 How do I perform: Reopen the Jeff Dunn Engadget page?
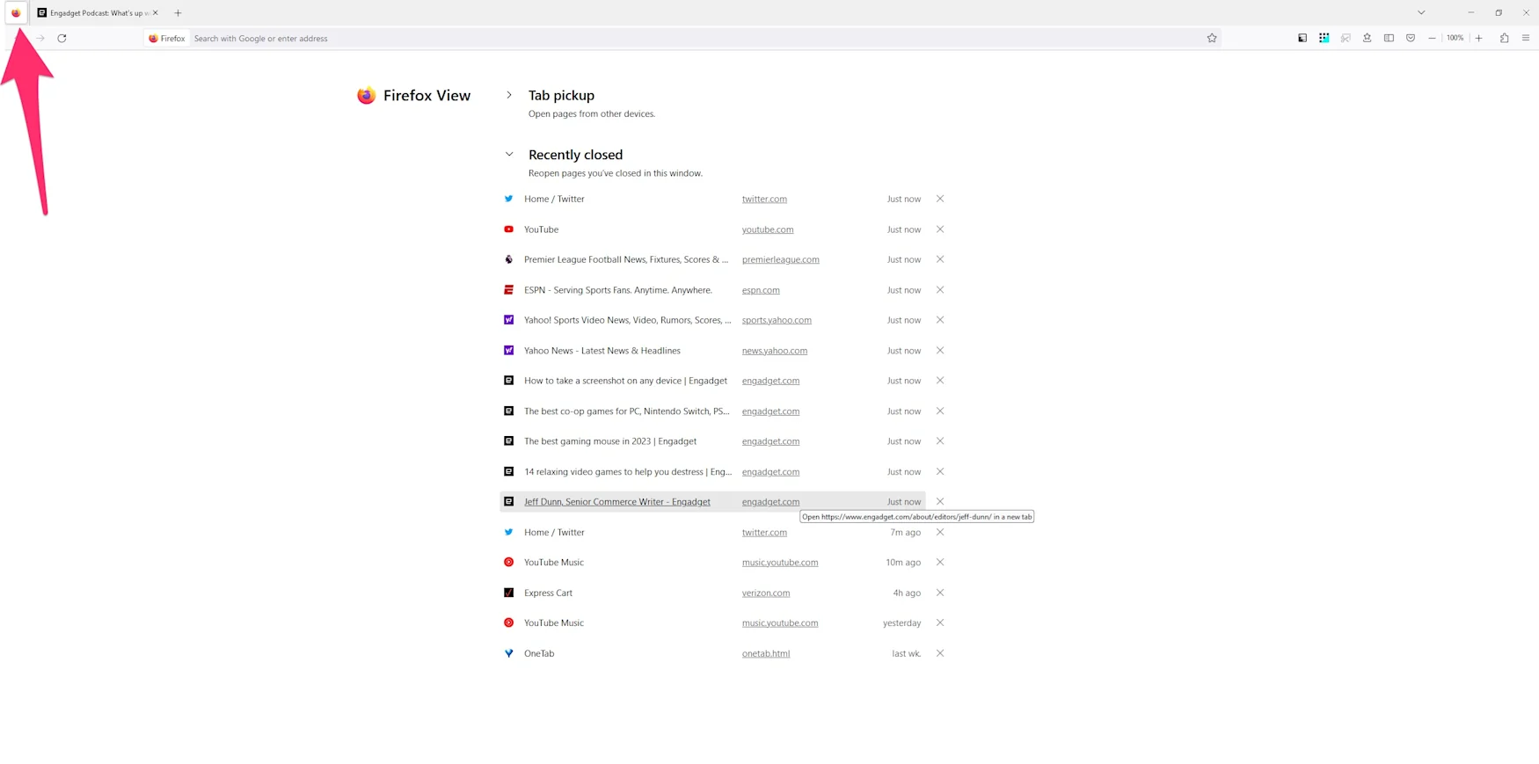pos(616,502)
